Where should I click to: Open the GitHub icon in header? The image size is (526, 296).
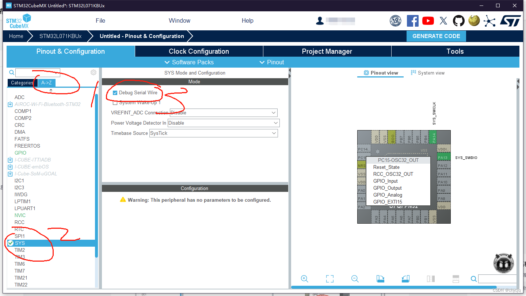click(459, 21)
